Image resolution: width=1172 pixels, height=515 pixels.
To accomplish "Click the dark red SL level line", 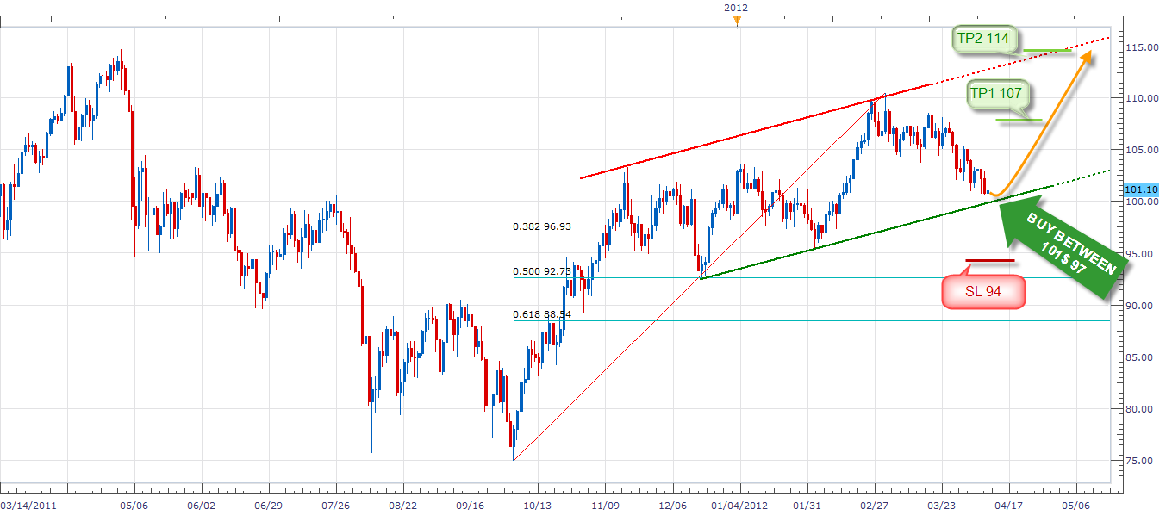I will (x=989, y=260).
